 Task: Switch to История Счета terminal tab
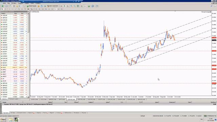tap(22, 113)
